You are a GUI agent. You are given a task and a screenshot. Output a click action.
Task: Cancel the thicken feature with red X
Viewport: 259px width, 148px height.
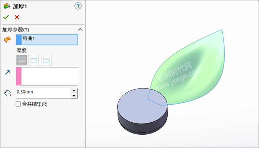(17, 17)
